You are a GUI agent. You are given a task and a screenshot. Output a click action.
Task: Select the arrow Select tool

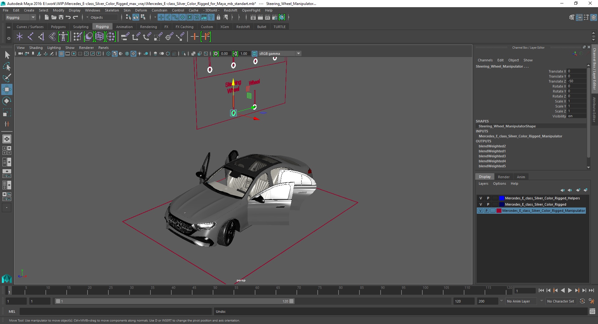7,55
